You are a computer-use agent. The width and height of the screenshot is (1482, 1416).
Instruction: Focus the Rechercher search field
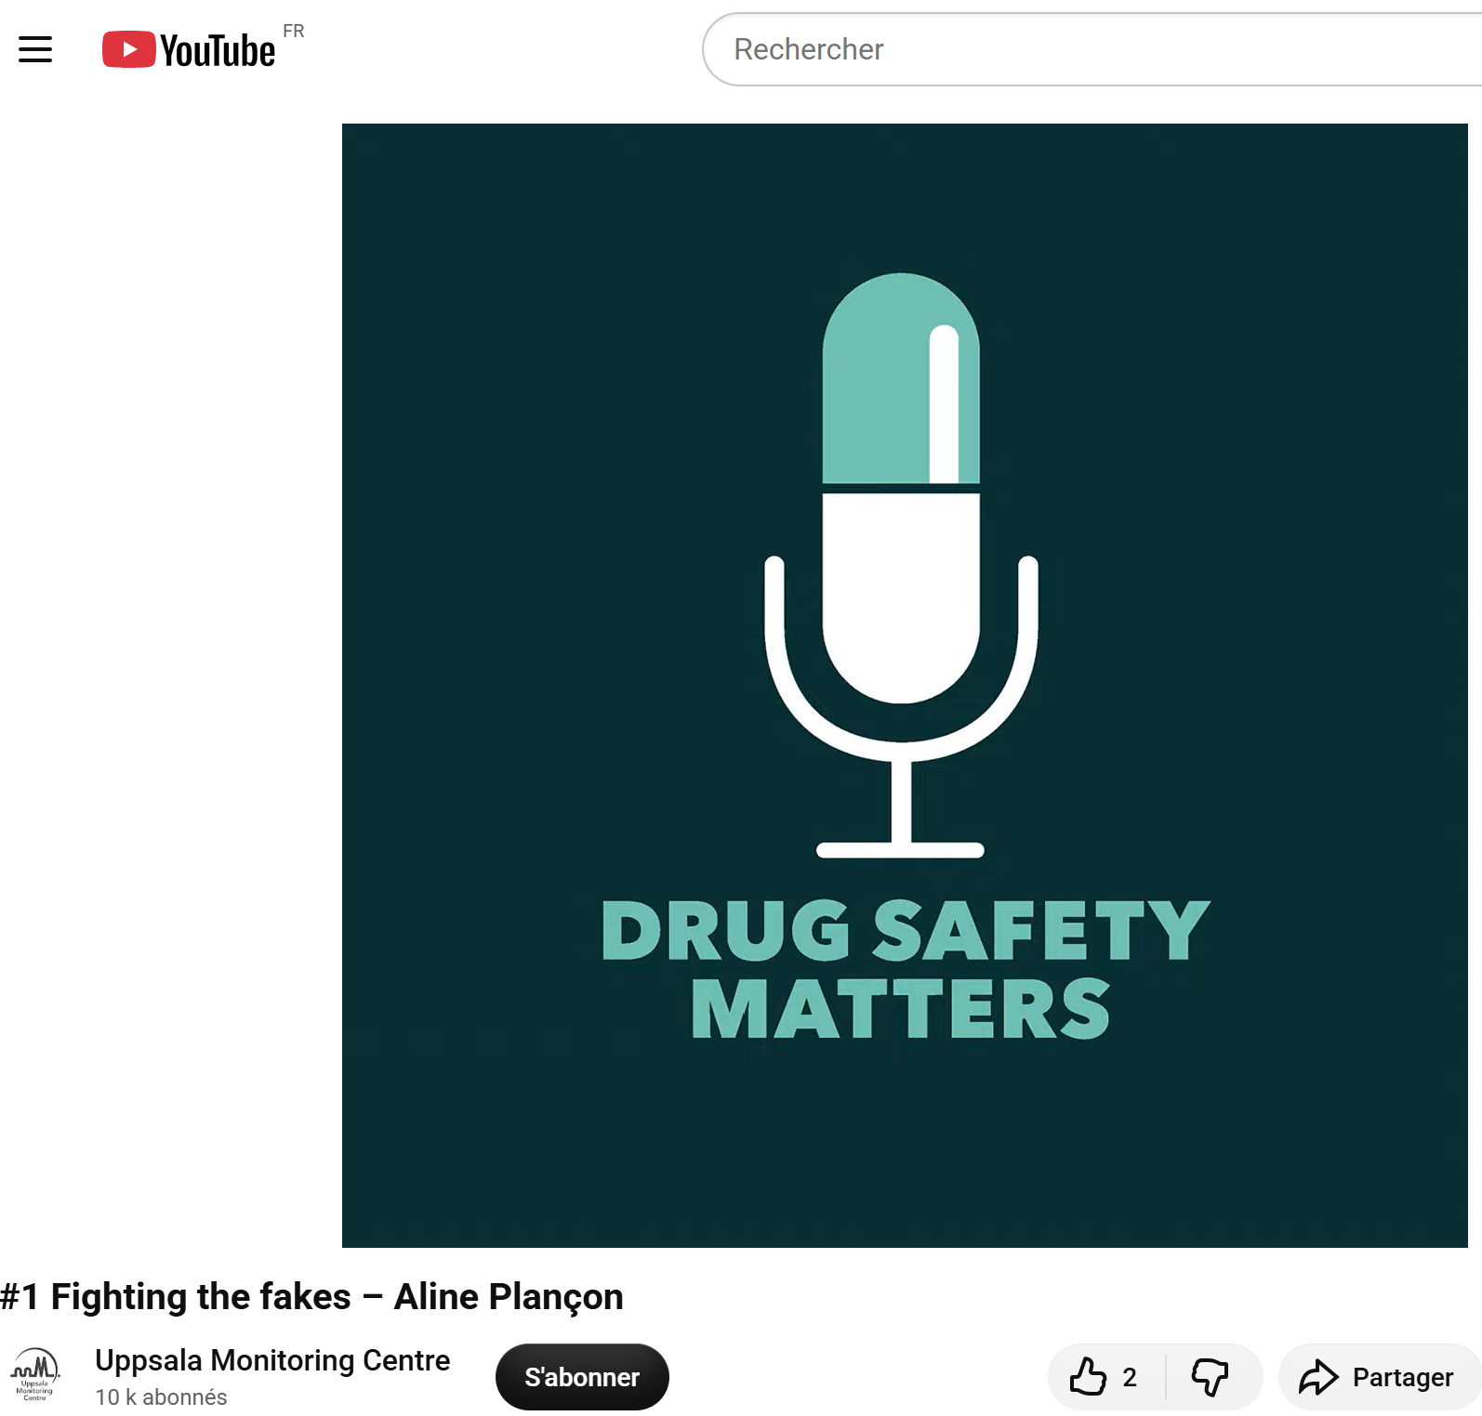click(x=1092, y=49)
